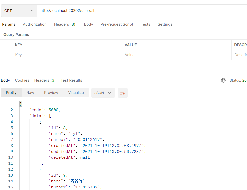Open the Pre-request Script tab
The image size is (247, 190).
coord(117,24)
